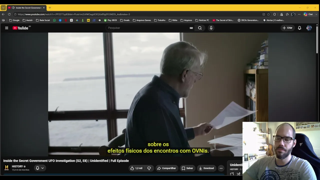The image size is (320, 180).
Task: Go back with the browser back arrow
Action: 3,14
